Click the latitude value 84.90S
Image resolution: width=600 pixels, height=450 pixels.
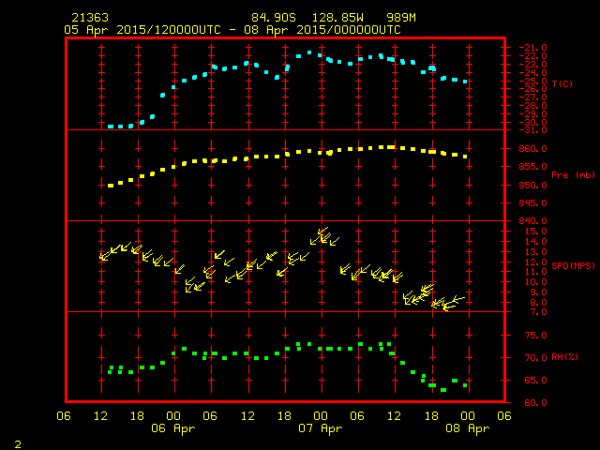tap(274, 18)
